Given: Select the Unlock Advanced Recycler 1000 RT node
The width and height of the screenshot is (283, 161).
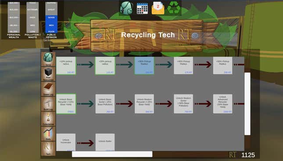Looking at the screenshot, I should click(222, 104).
